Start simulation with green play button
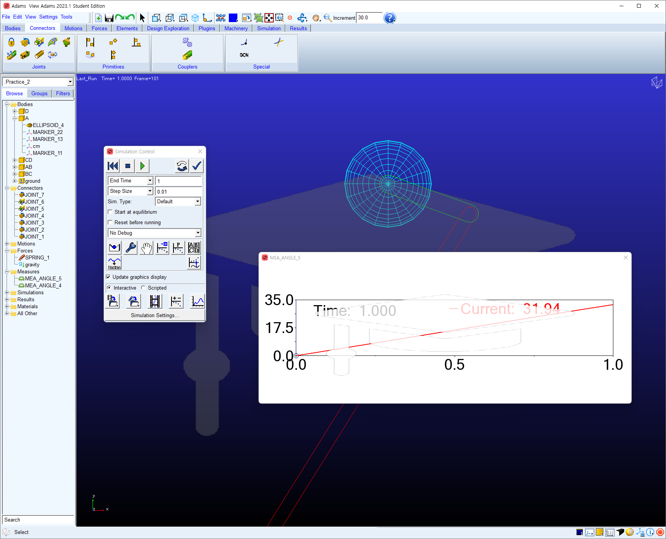 (x=142, y=166)
